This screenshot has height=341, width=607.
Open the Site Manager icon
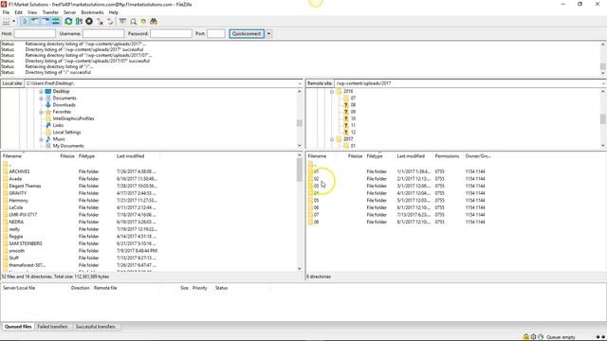7,22
